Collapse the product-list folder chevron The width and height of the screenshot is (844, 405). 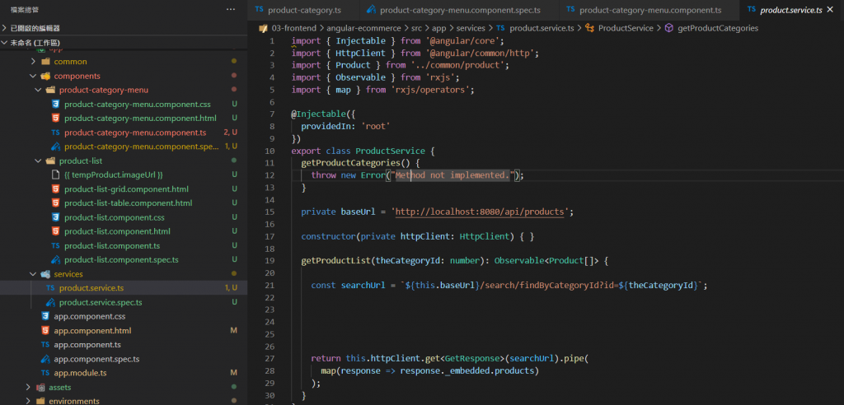[x=38, y=161]
